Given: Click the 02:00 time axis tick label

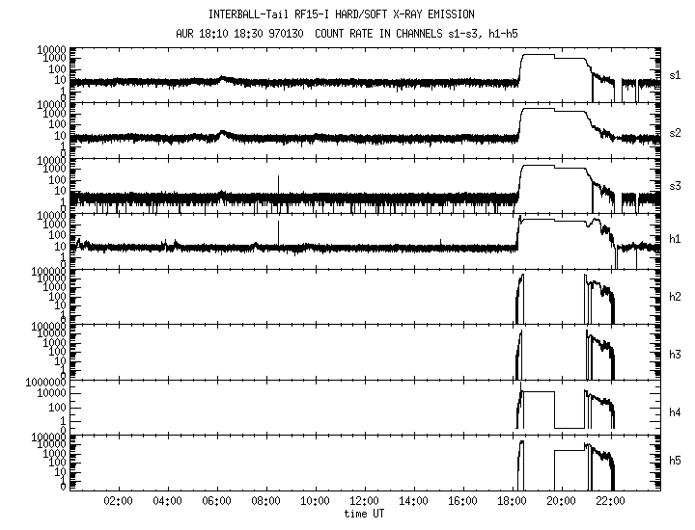Looking at the screenshot, I should coord(118,501).
